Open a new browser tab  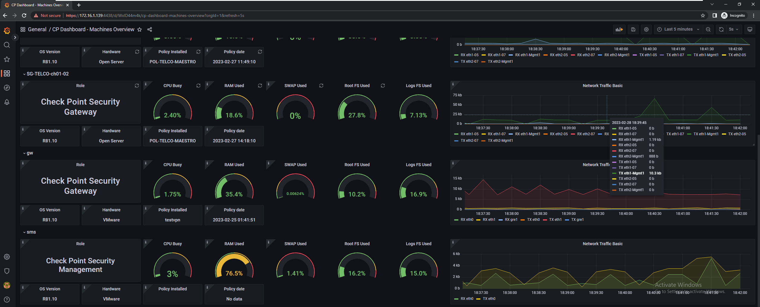79,5
